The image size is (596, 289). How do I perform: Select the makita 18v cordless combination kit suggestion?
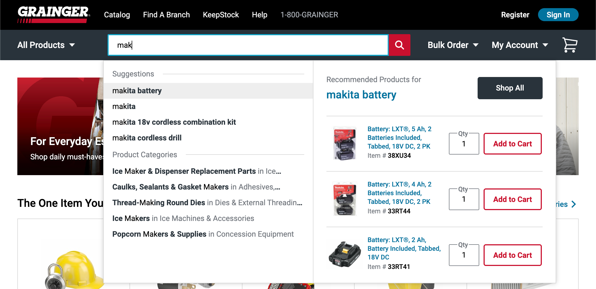(174, 122)
